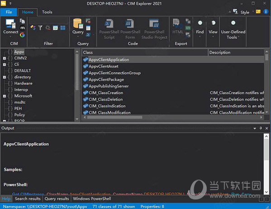
Task: Select the DEFAULT namespace
Action: pyautogui.click(x=23, y=71)
